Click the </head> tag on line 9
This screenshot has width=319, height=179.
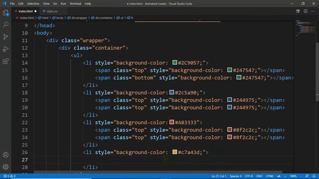pyautogui.click(x=44, y=25)
